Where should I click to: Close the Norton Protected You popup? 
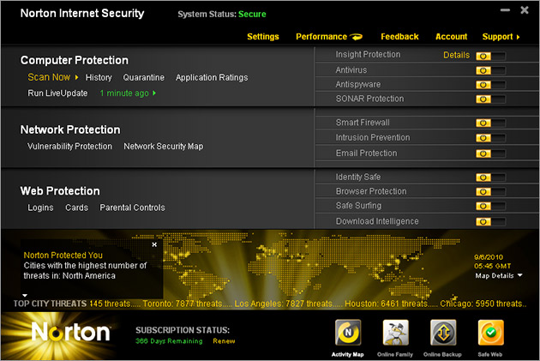tap(154, 244)
